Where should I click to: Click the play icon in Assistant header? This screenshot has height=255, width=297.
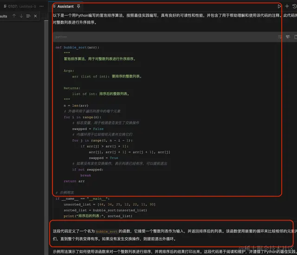pos(279,7)
